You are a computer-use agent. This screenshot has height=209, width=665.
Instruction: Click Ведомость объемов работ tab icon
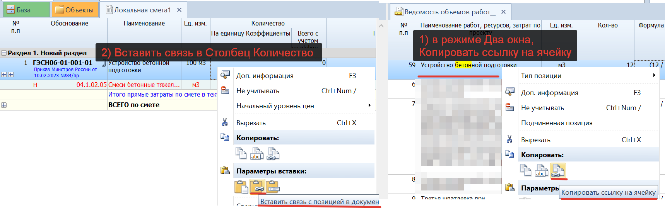coord(398,12)
